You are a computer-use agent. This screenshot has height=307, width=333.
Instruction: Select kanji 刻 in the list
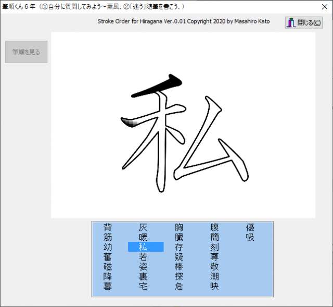click(x=214, y=247)
